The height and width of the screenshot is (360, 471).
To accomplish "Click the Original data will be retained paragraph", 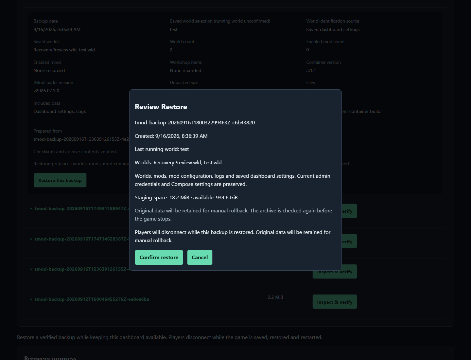I will [x=233, y=215].
